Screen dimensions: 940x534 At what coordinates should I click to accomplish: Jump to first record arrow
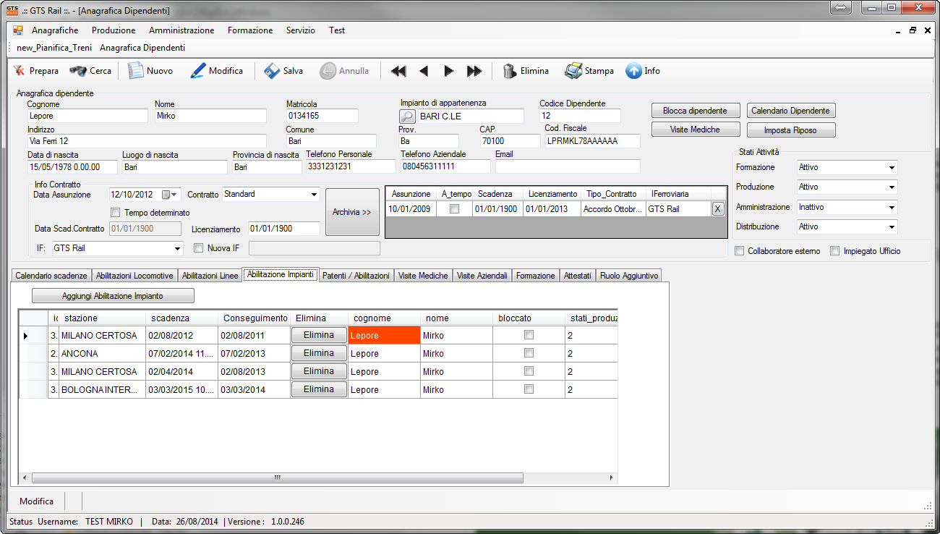pos(398,71)
